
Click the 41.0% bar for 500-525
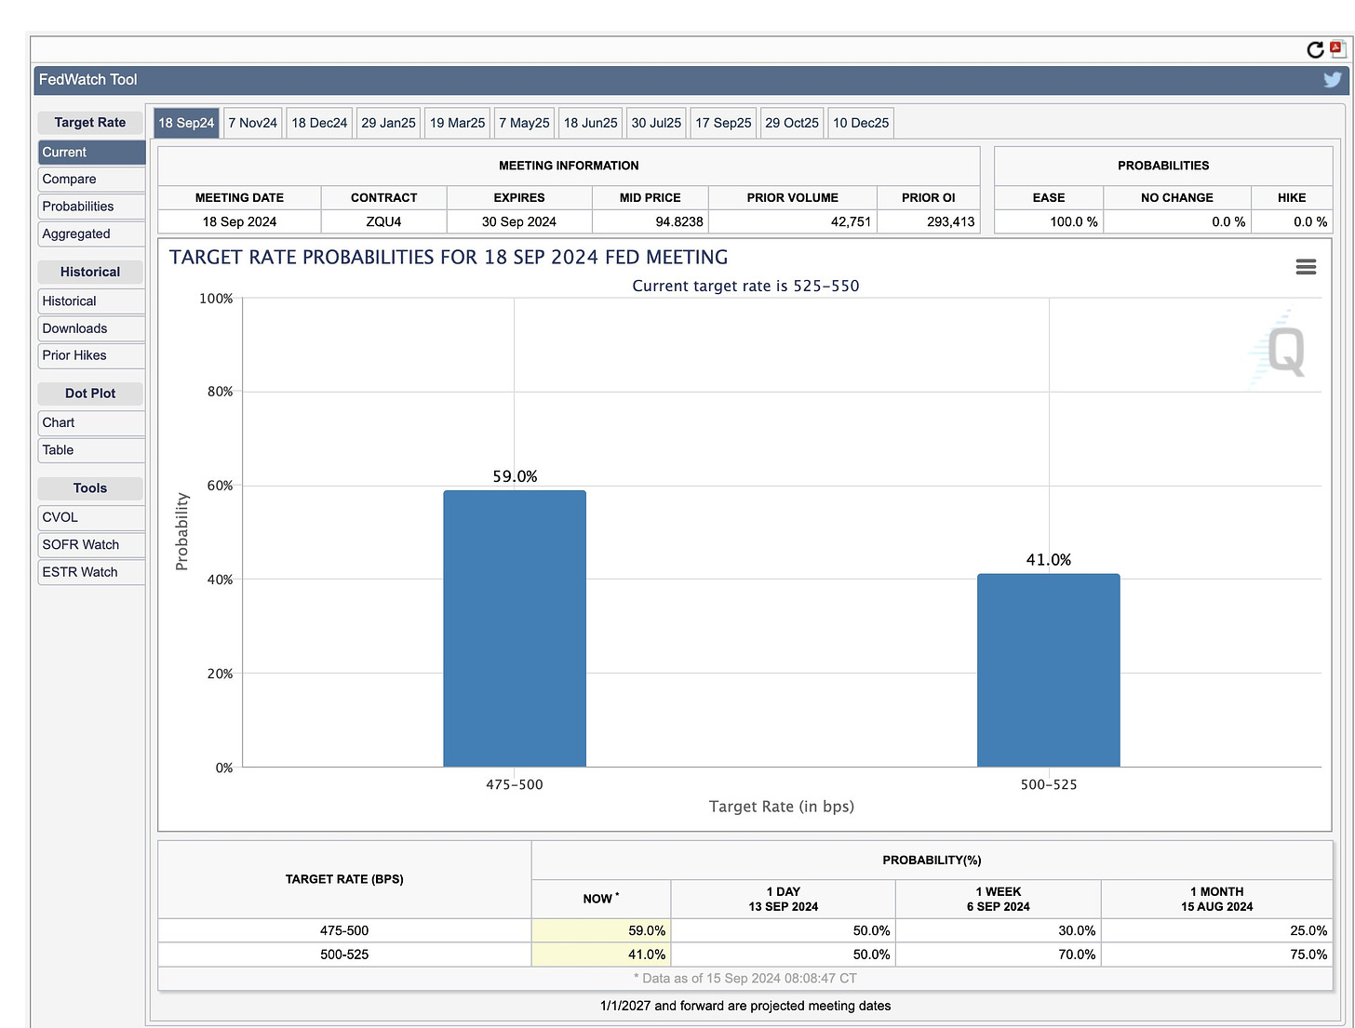point(1049,671)
